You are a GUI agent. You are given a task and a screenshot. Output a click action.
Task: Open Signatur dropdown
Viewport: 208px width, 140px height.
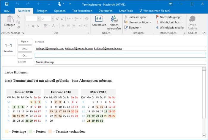(x=133, y=28)
